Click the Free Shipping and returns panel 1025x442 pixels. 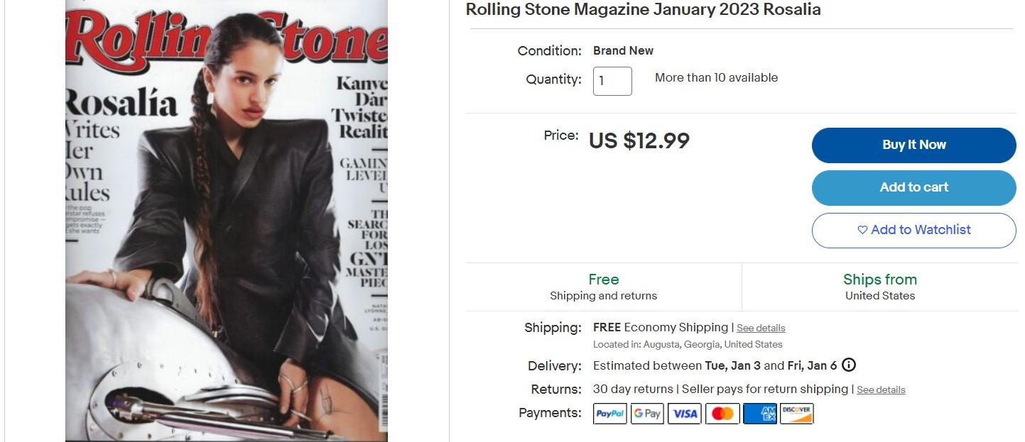click(x=604, y=287)
